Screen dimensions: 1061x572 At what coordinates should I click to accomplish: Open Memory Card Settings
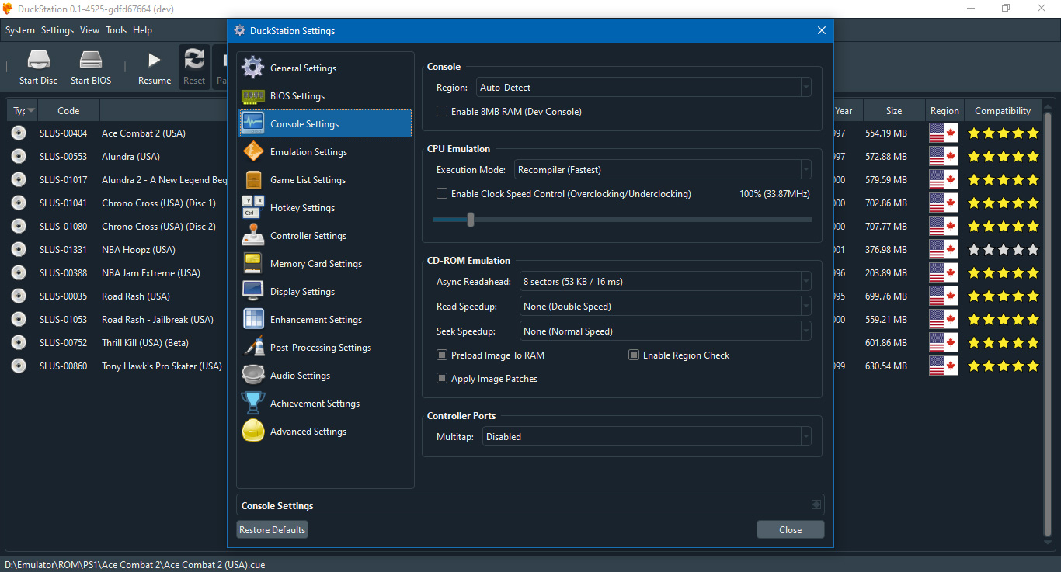315,263
